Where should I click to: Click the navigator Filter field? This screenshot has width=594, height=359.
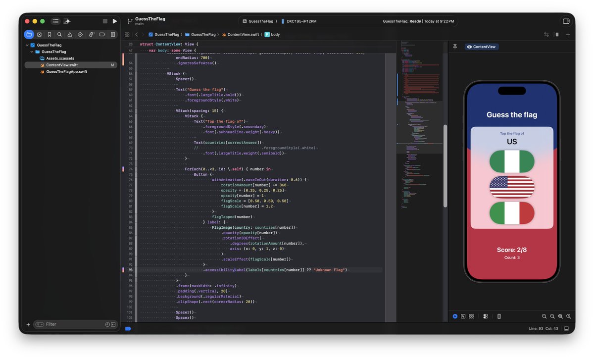75,324
